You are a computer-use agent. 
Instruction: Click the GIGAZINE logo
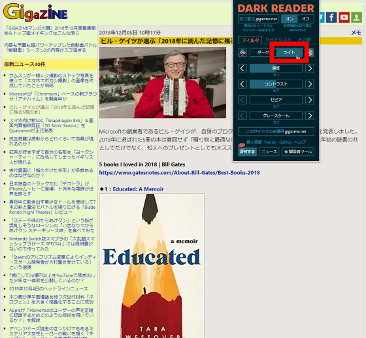click(x=35, y=12)
